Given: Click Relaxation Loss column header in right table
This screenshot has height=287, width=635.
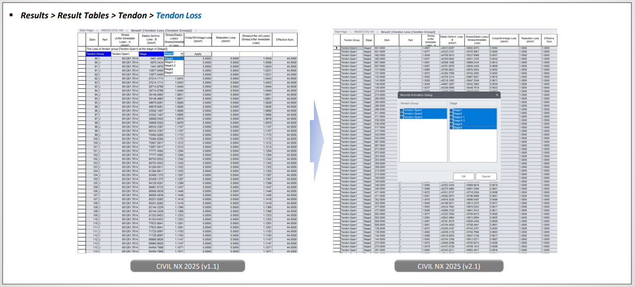Looking at the screenshot, I should pos(530,39).
